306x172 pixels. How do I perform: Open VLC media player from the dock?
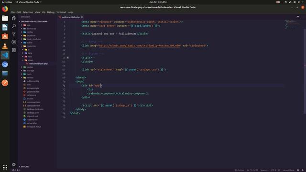click(x=5, y=46)
